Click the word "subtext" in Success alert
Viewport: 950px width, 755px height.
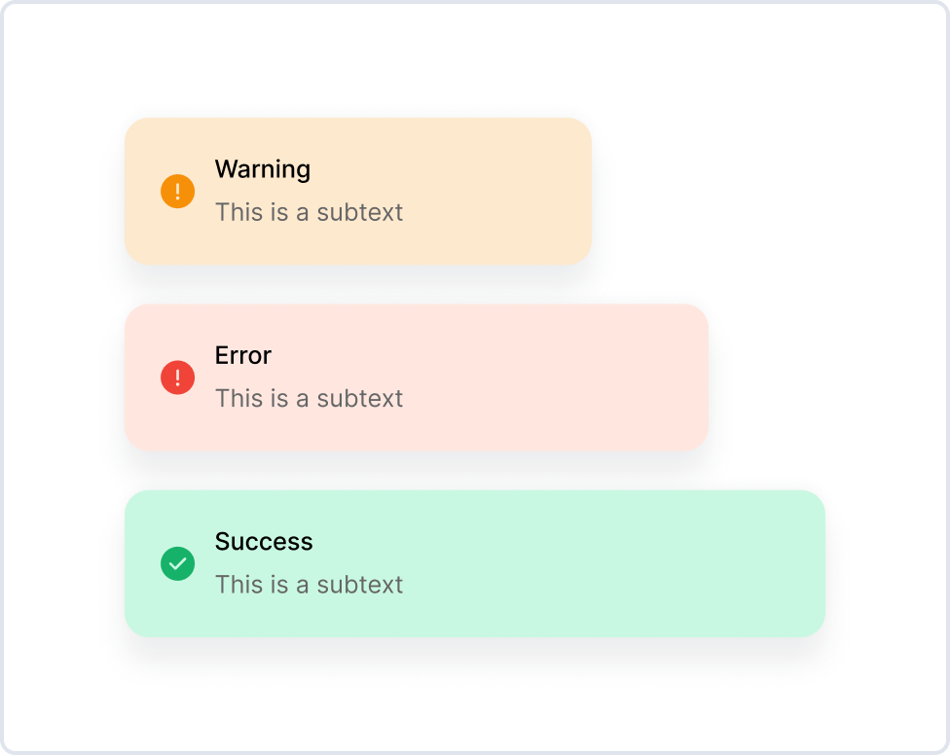(359, 585)
